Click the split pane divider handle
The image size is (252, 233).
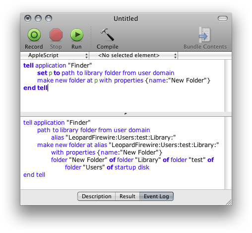click(126, 114)
